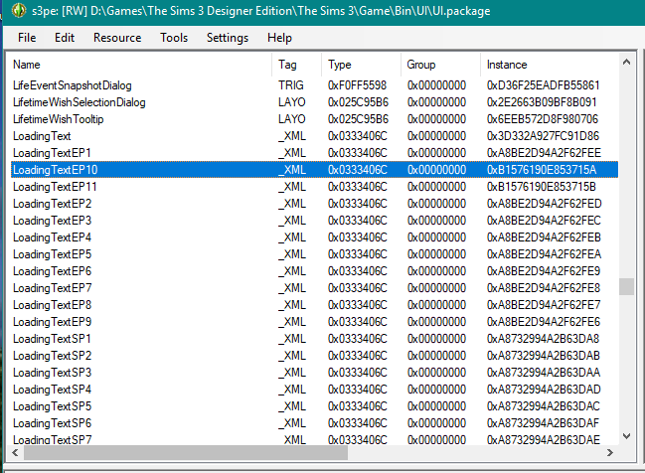Image resolution: width=645 pixels, height=473 pixels.
Task: Click type 0xF0FF5598 cell
Action: coord(358,85)
